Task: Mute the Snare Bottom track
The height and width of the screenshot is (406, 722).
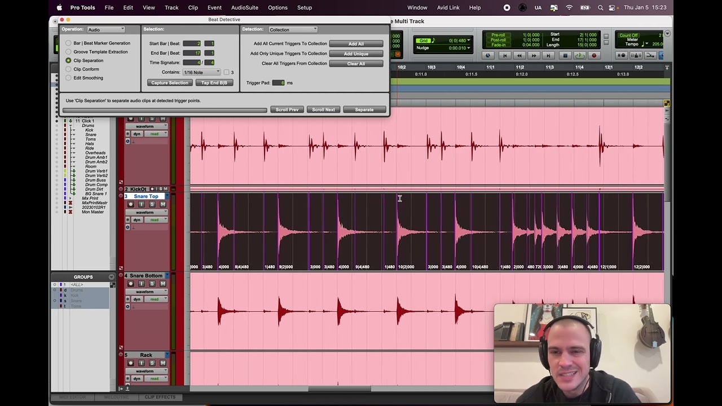Action: pos(163,284)
